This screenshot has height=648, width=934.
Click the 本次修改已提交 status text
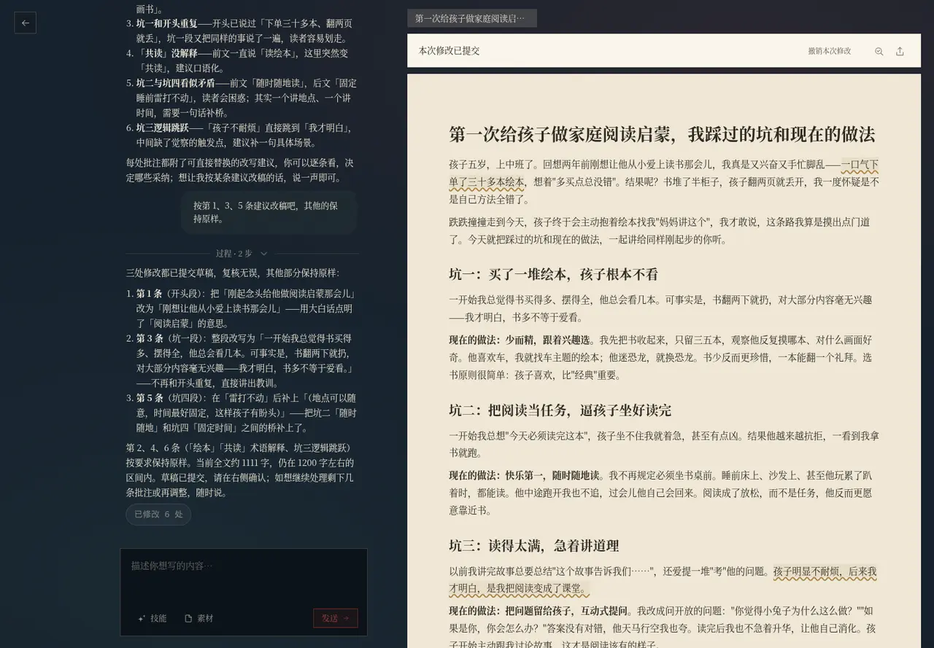tap(449, 51)
